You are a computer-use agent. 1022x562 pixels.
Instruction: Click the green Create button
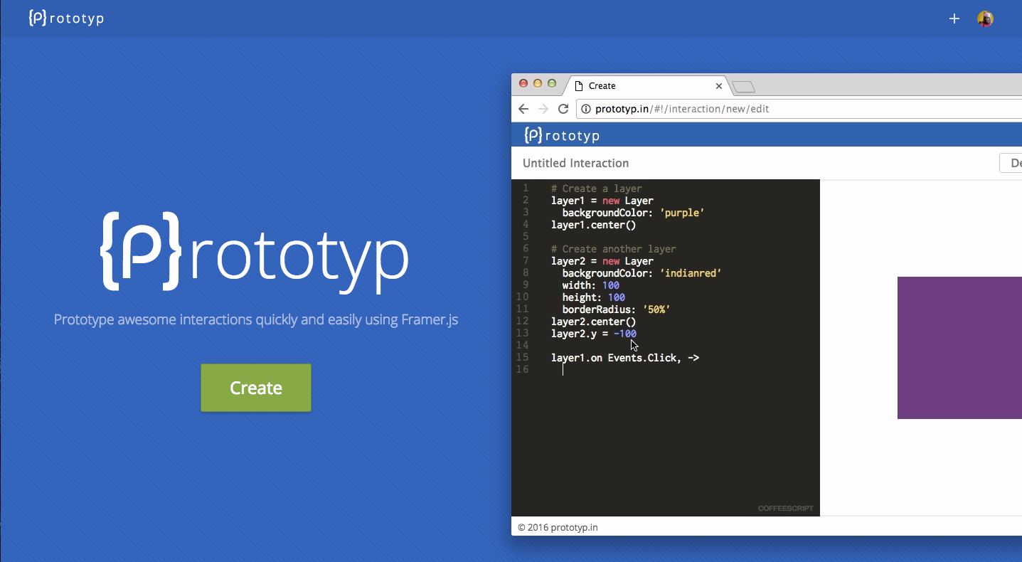(x=256, y=388)
